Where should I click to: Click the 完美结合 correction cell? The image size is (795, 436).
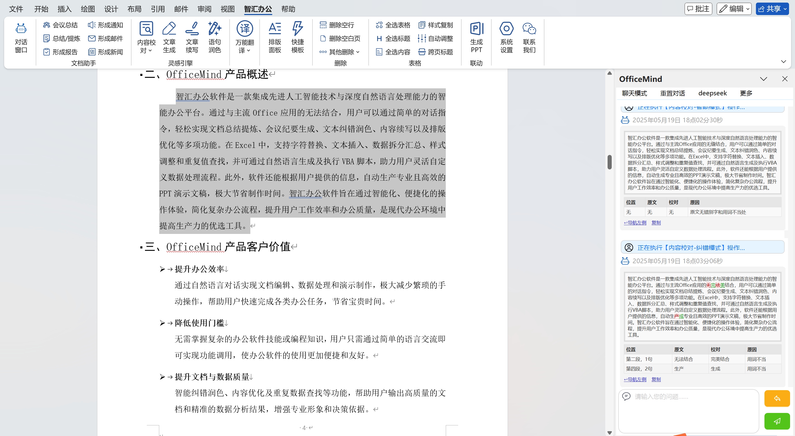[726, 359]
